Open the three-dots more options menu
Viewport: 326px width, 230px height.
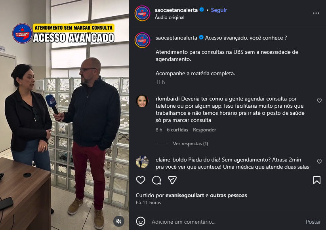(316, 13)
